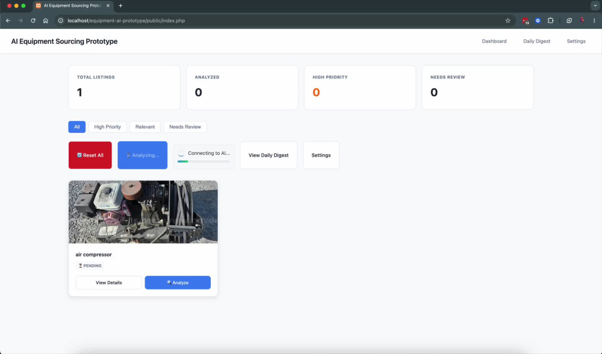Click the PENDING status badge
The height and width of the screenshot is (354, 602).
coord(90,265)
